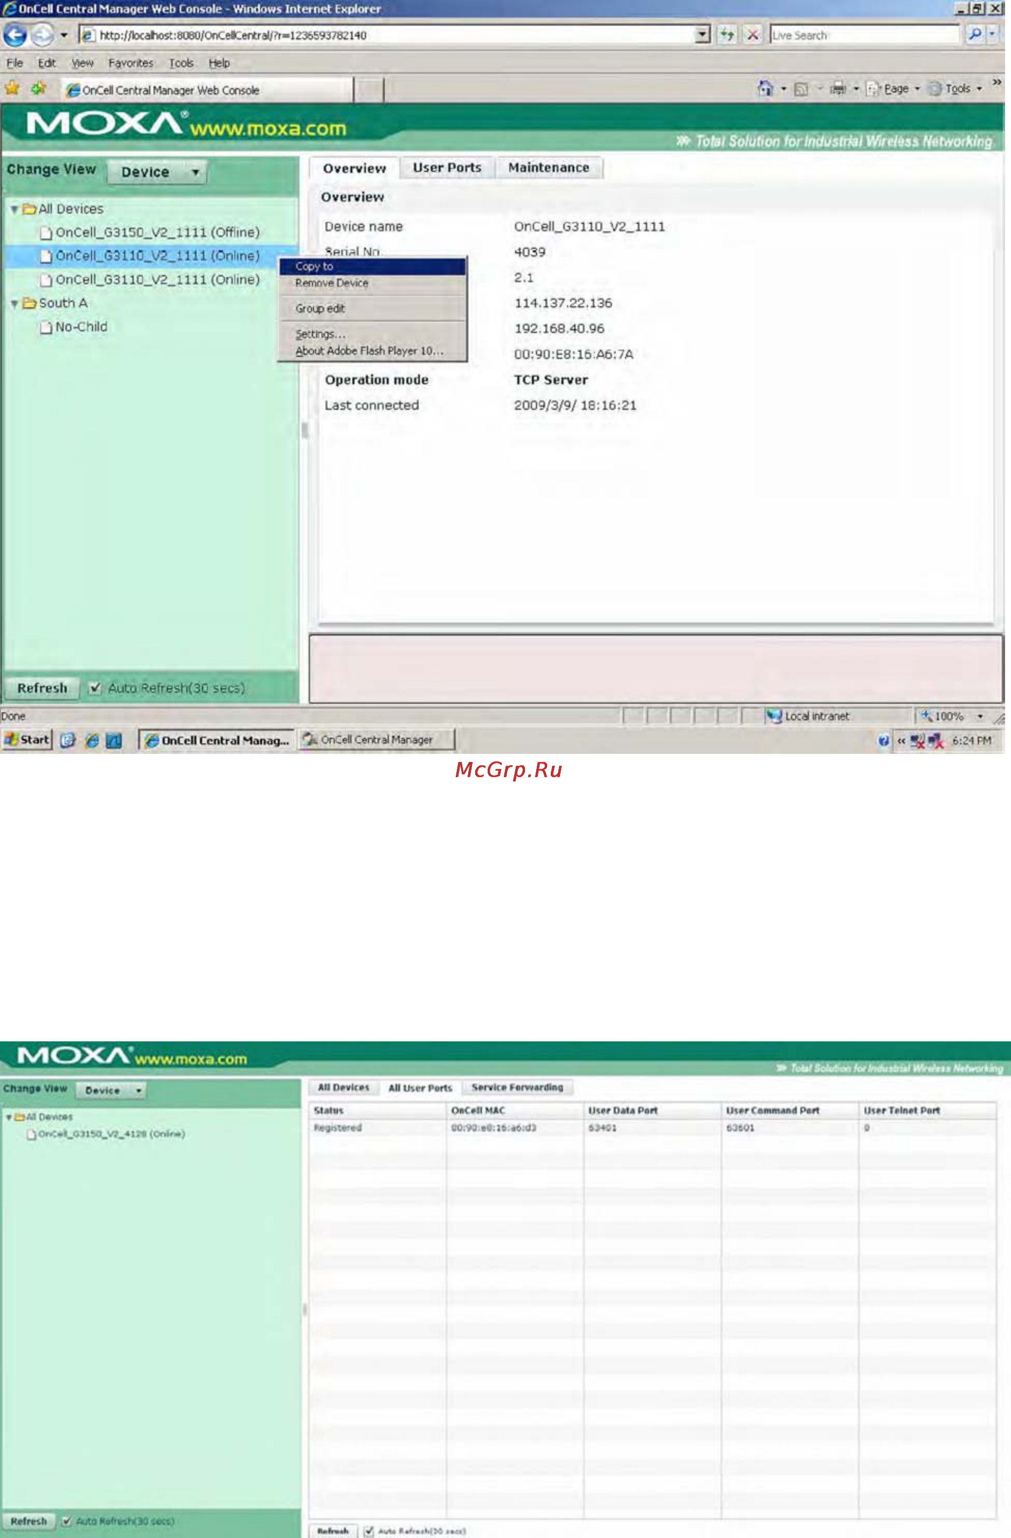Switch to the User Ports tab
The height and width of the screenshot is (1538, 1011).
coord(447,168)
